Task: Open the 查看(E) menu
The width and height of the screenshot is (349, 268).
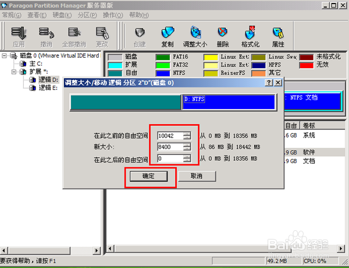Action: pos(37,15)
